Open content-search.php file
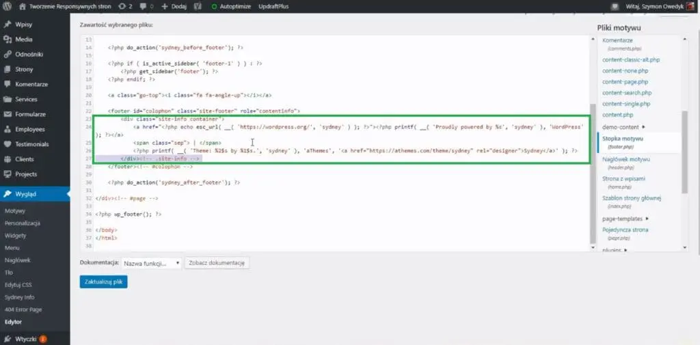 [627, 93]
